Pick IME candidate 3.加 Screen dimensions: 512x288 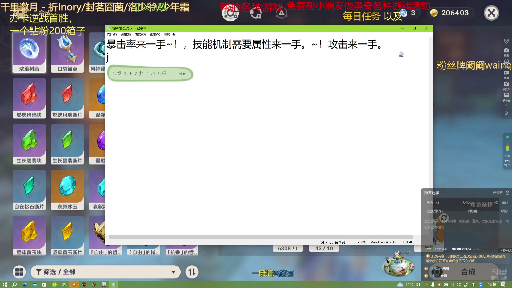[x=139, y=74]
